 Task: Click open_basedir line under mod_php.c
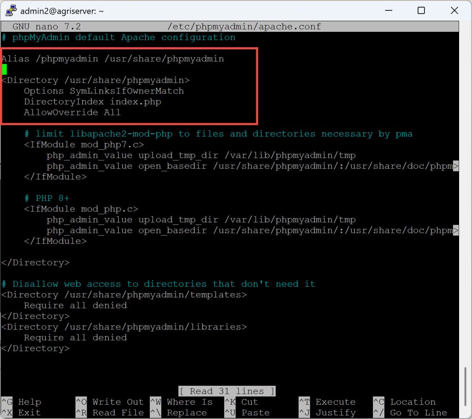click(x=250, y=230)
